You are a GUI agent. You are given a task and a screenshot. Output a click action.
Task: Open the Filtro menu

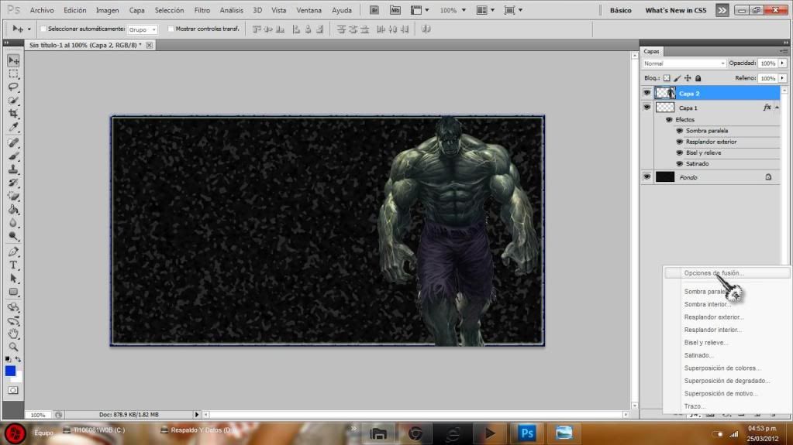point(202,10)
